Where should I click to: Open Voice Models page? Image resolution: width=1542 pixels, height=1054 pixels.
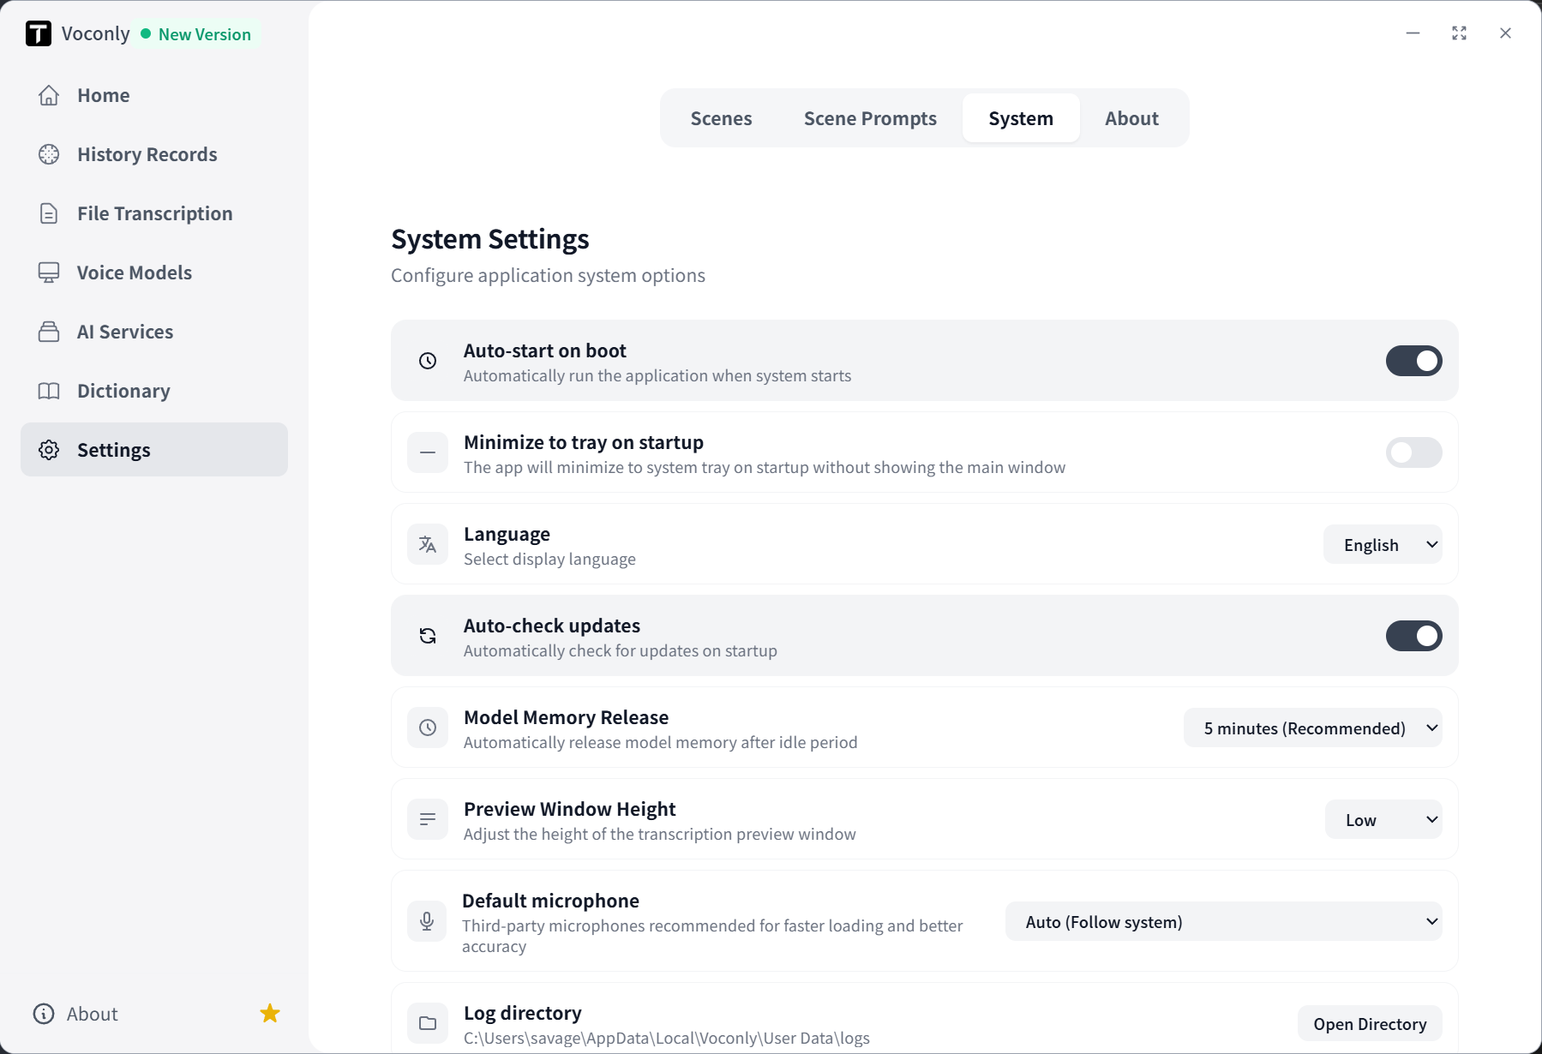pyautogui.click(x=154, y=272)
